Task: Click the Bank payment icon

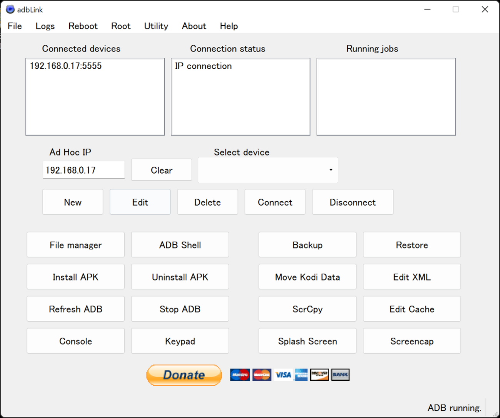Action: pyautogui.click(x=340, y=375)
